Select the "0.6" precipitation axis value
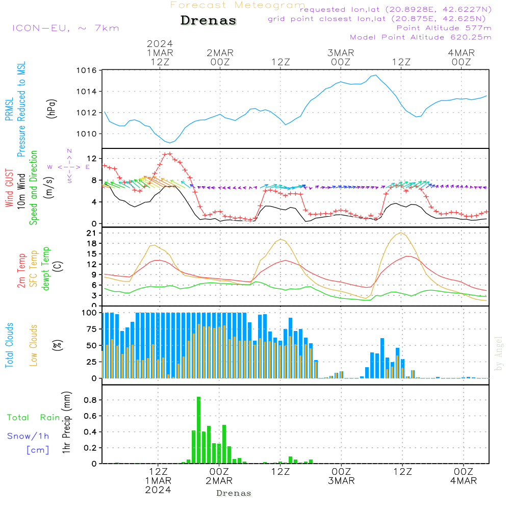This screenshot has width=510, height=510. click(x=90, y=416)
